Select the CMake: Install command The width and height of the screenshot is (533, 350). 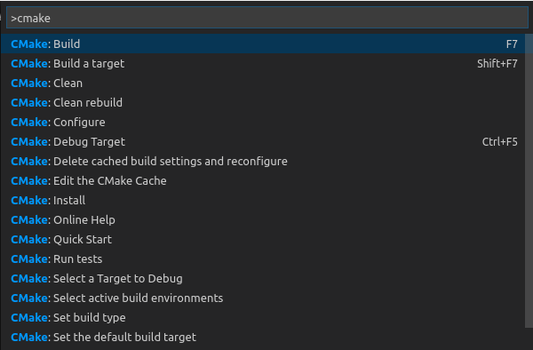click(263, 200)
